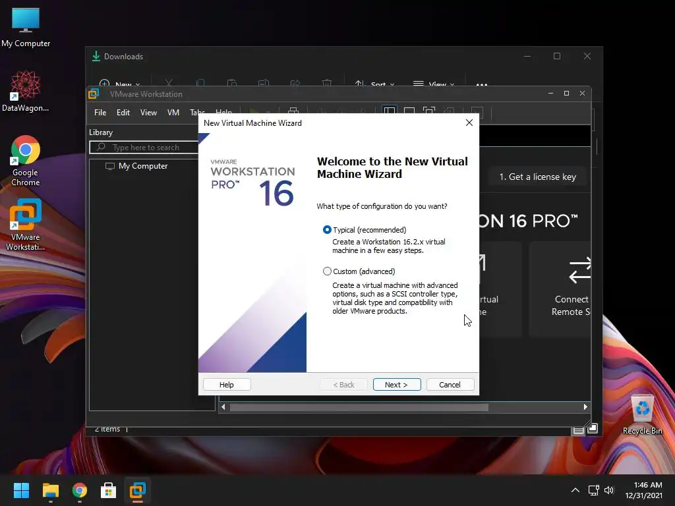Expand the hidden system tray icons chevron
The height and width of the screenshot is (506, 675).
point(575,490)
